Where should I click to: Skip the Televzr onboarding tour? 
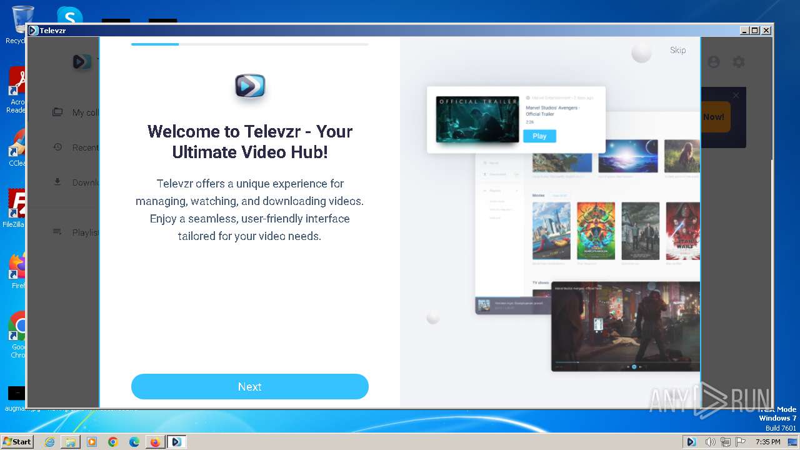tap(677, 50)
